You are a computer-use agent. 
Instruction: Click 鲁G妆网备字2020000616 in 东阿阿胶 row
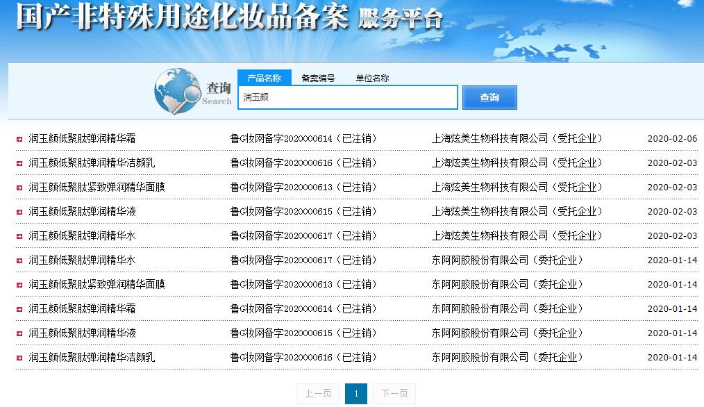pos(281,357)
